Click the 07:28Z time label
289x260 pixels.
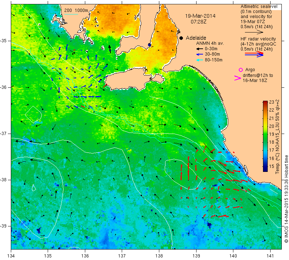tap(198, 22)
